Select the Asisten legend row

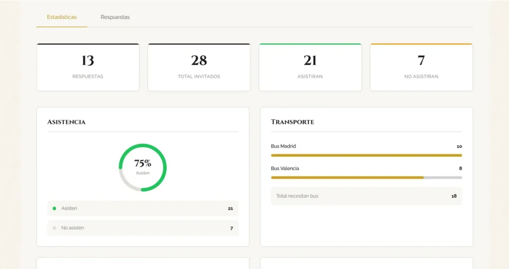[x=143, y=208]
